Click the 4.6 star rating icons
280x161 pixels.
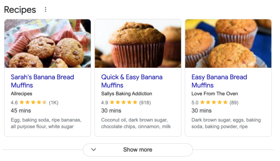[33, 102]
